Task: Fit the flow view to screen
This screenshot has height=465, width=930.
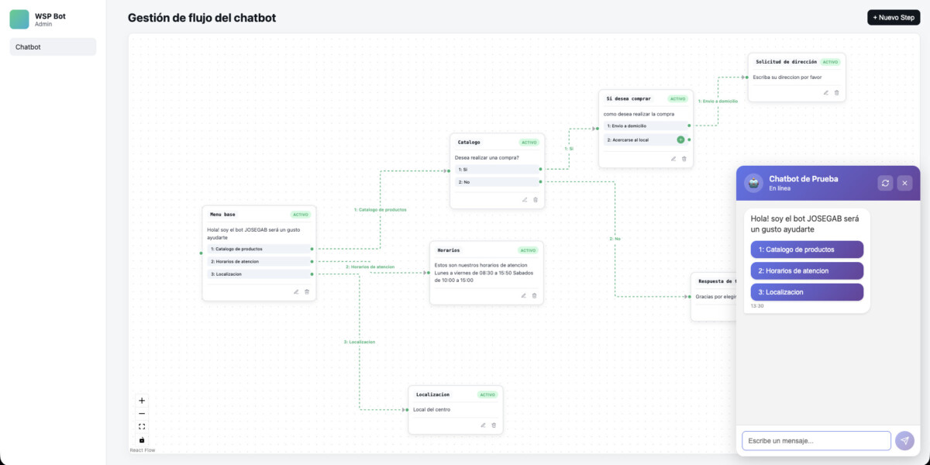Action: [141, 425]
